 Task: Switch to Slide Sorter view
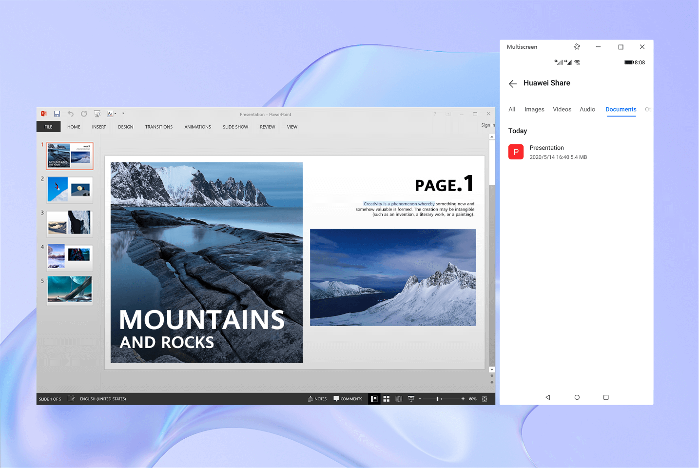[387, 399]
